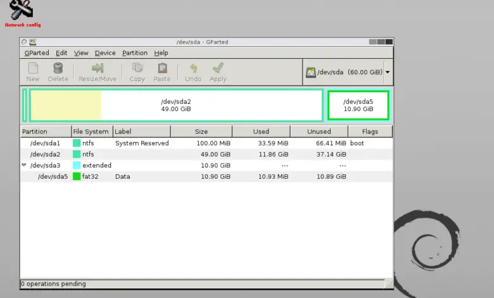Click the 10.89 GiB unused value
This screenshot has height=298, width=494.
coord(331,177)
